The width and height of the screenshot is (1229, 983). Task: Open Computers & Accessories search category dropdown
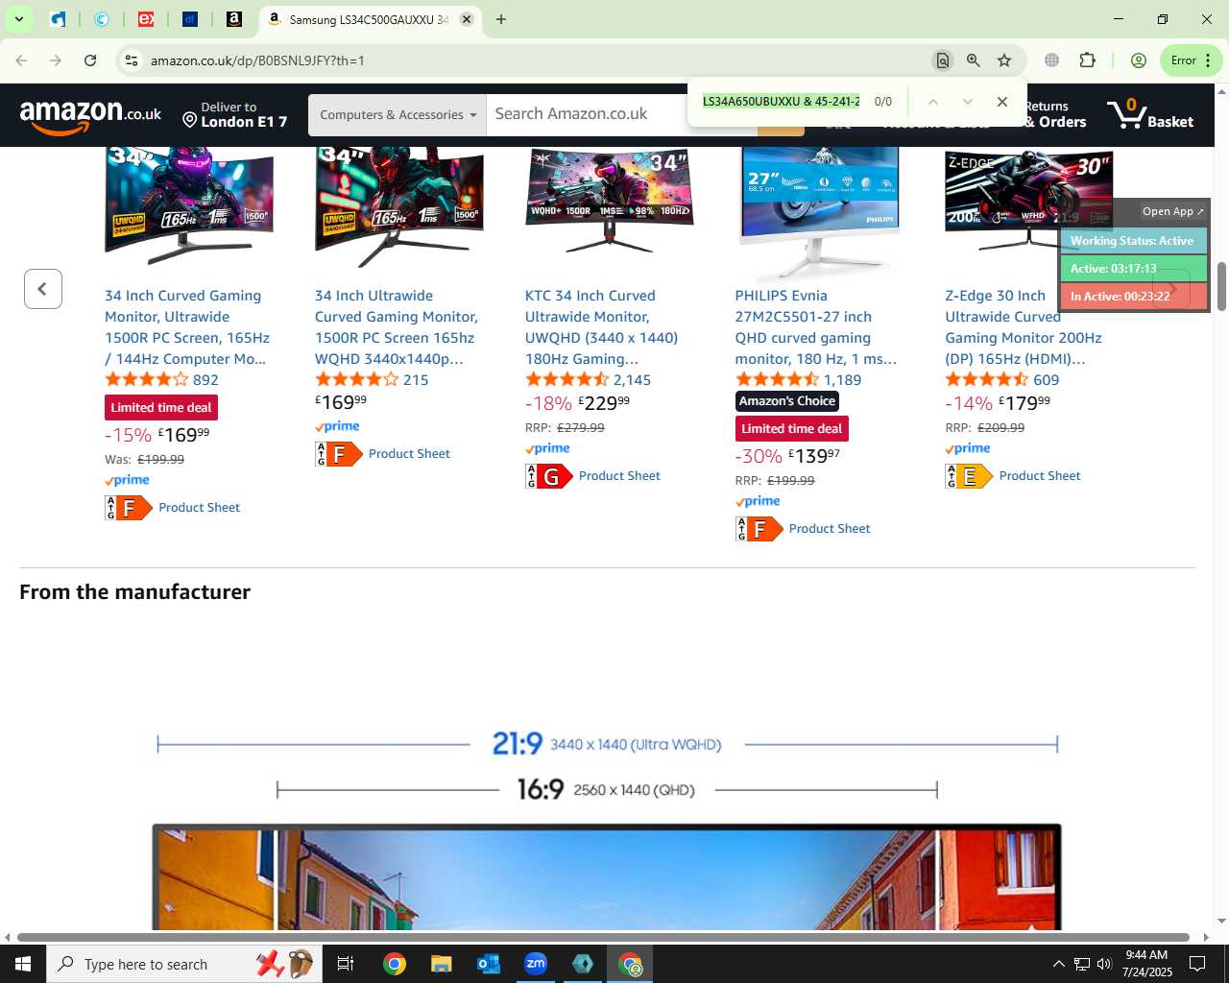398,115
